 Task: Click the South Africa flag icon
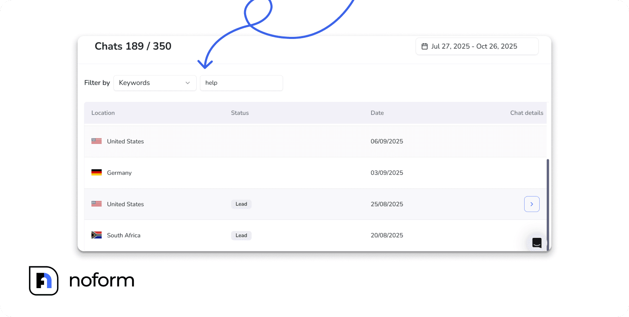[x=96, y=235]
